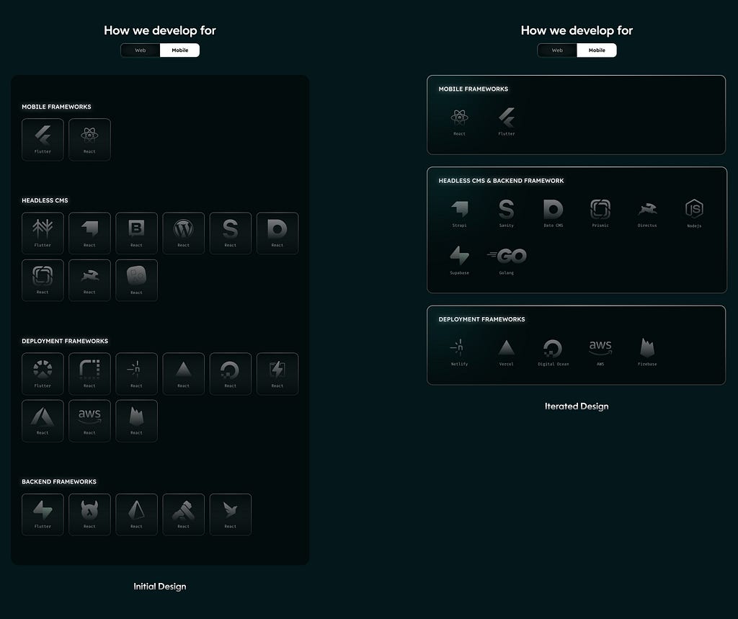Click 'DEPLOYMENT FRAMEWORKS' heading in Initial Design

point(65,341)
